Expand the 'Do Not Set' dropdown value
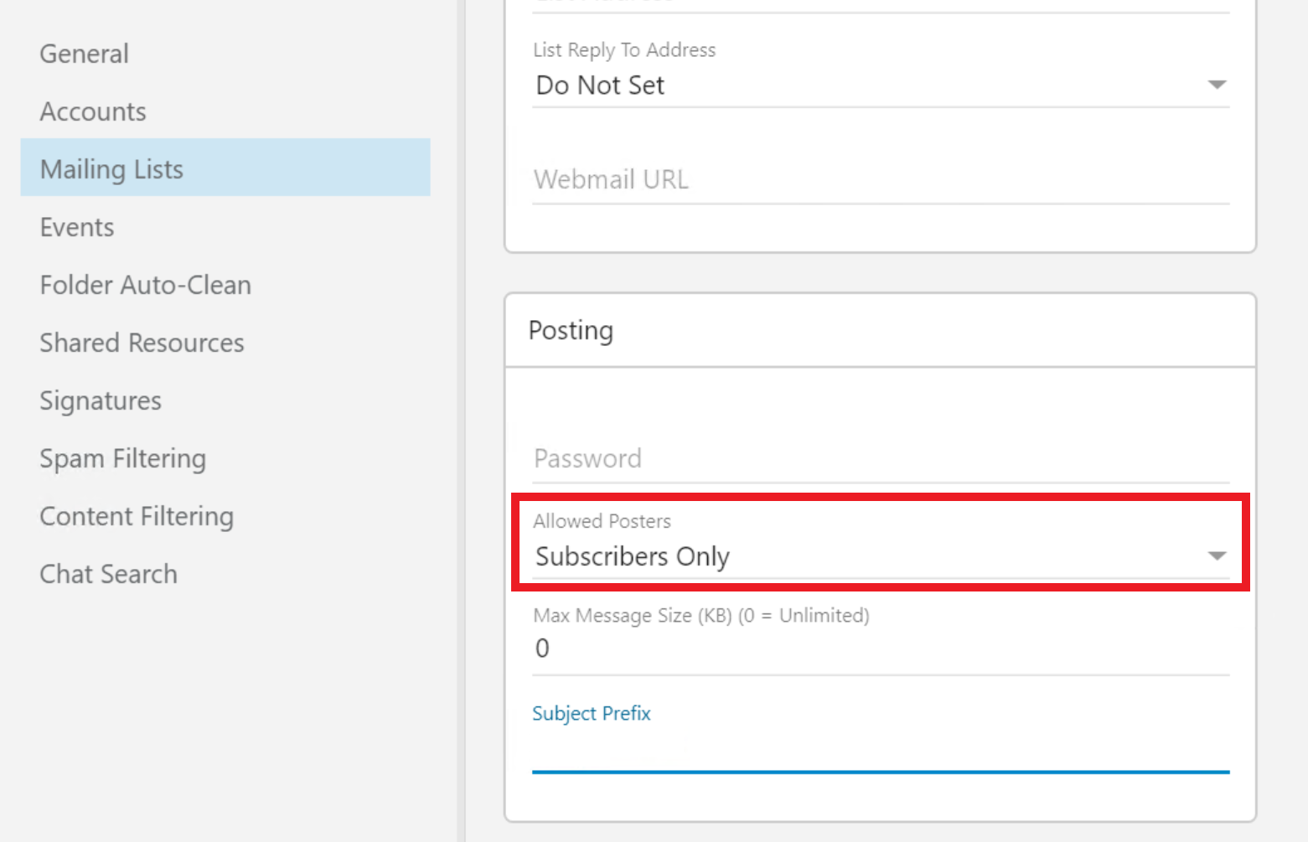The height and width of the screenshot is (842, 1308). (600, 85)
